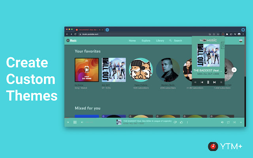Image resolution: width=253 pixels, height=158 pixels.
Task: Click the share icon in the address bar
Action: 214,34
